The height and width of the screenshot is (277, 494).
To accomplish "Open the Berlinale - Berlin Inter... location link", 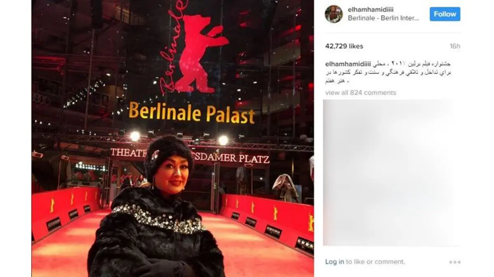I will pos(383,18).
